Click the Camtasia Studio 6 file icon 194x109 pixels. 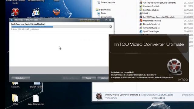pyautogui.click(x=141, y=6)
